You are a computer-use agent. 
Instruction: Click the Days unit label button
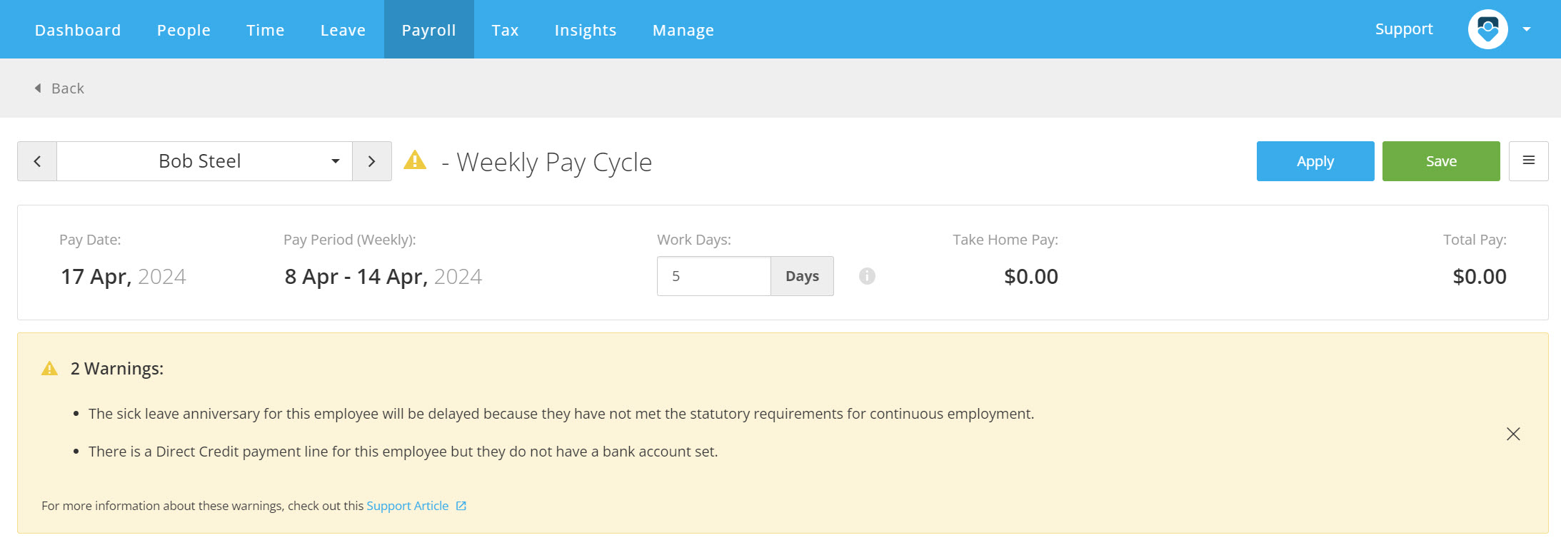pyautogui.click(x=802, y=276)
